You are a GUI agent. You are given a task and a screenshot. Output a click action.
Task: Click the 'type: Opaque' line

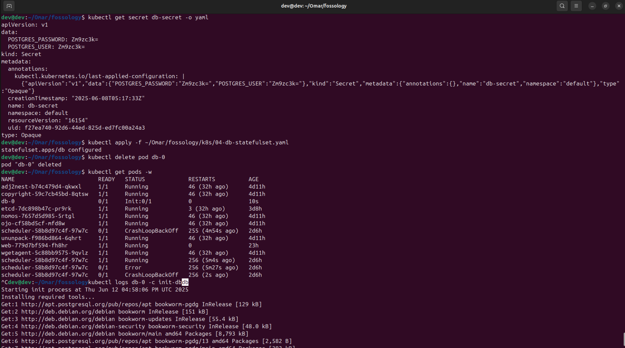(x=21, y=135)
